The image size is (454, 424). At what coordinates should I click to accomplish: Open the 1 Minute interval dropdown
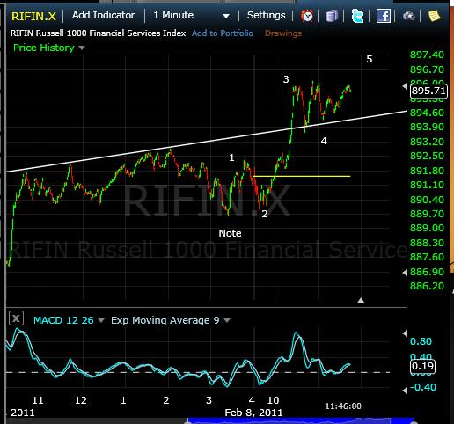click(191, 16)
